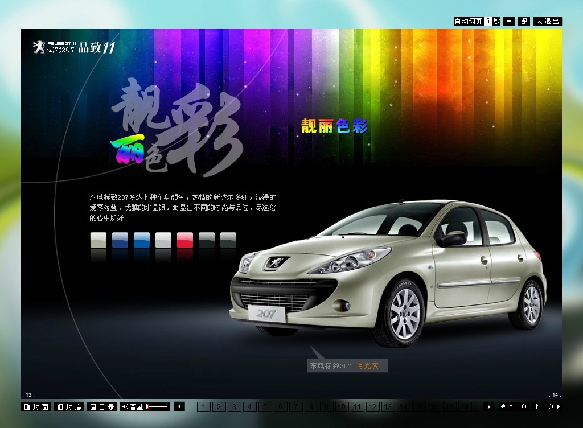Select page 3 in page bar

[x=234, y=407]
